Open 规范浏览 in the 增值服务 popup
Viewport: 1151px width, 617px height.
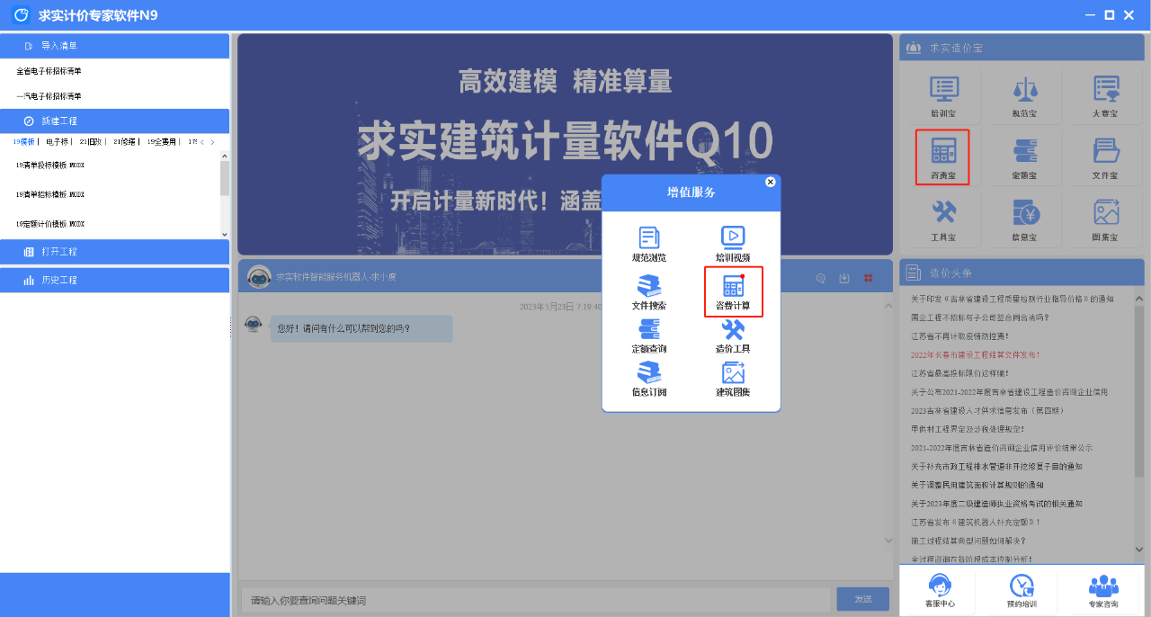click(x=648, y=245)
